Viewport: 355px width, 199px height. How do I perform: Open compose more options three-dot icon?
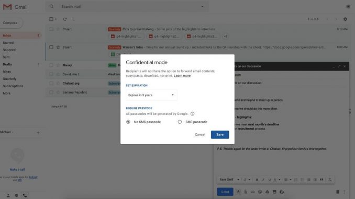(344, 192)
